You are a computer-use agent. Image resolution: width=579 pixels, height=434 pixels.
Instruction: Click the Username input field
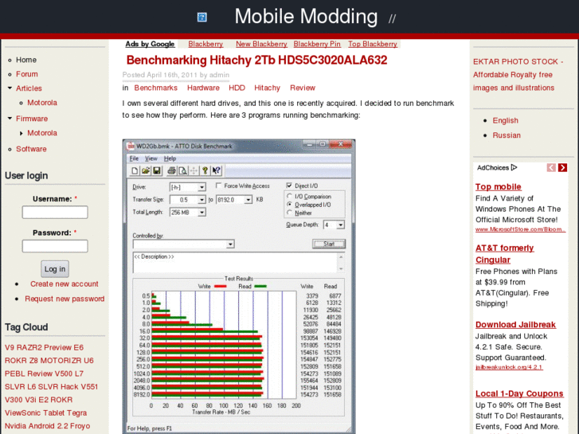pyautogui.click(x=55, y=212)
